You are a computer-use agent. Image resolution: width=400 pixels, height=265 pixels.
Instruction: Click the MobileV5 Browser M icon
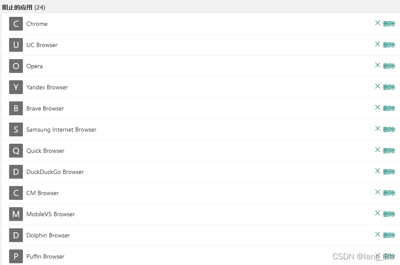click(x=16, y=214)
